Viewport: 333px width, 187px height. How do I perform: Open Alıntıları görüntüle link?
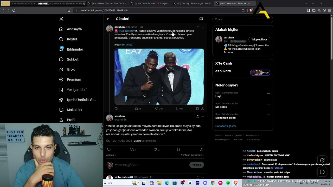tap(192, 155)
